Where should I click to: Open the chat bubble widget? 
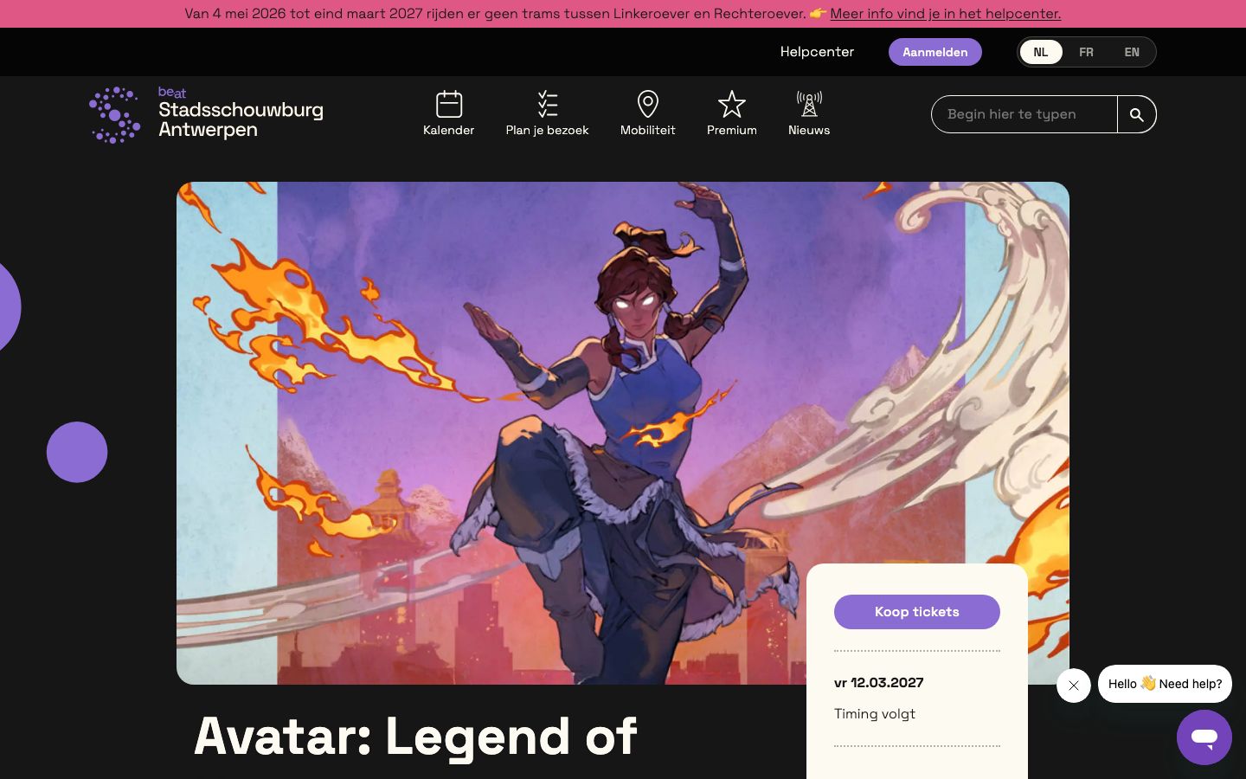coord(1204,737)
